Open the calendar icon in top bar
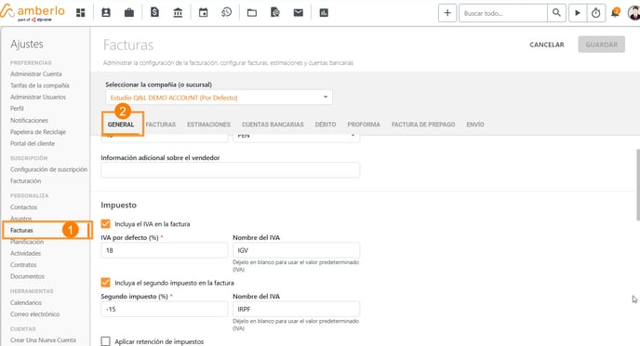Image resolution: width=640 pixels, height=346 pixels. click(x=204, y=13)
